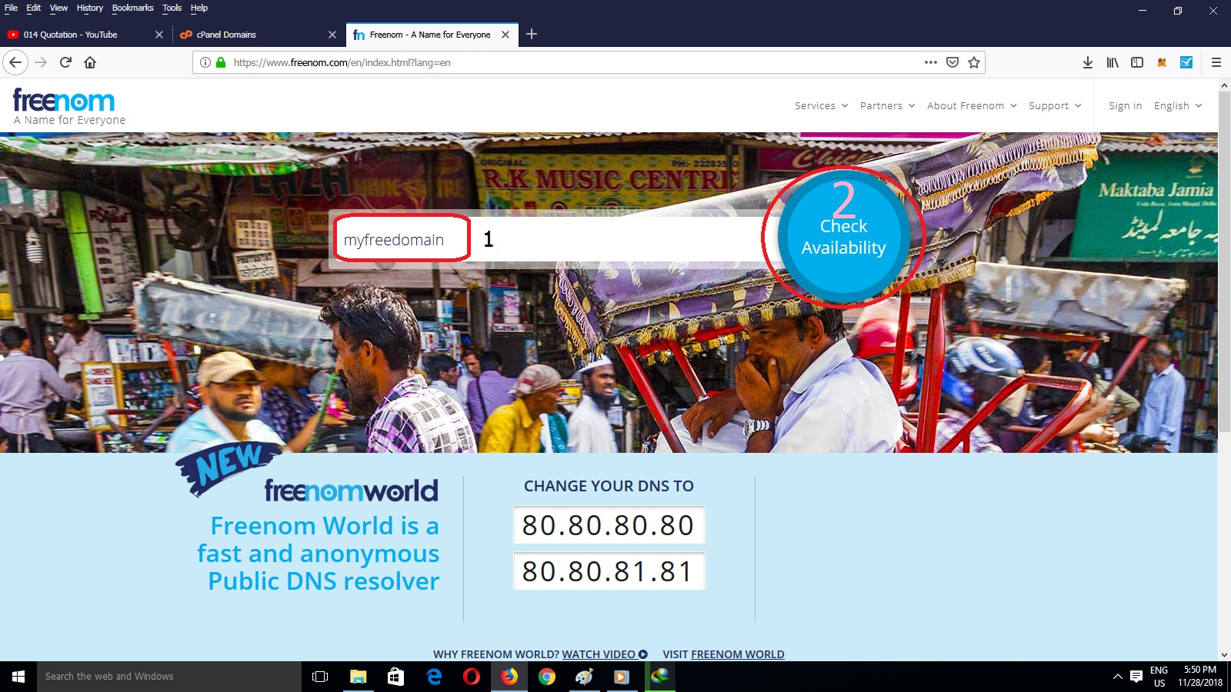Open the English language dropdown
This screenshot has width=1231, height=692.
point(1178,106)
